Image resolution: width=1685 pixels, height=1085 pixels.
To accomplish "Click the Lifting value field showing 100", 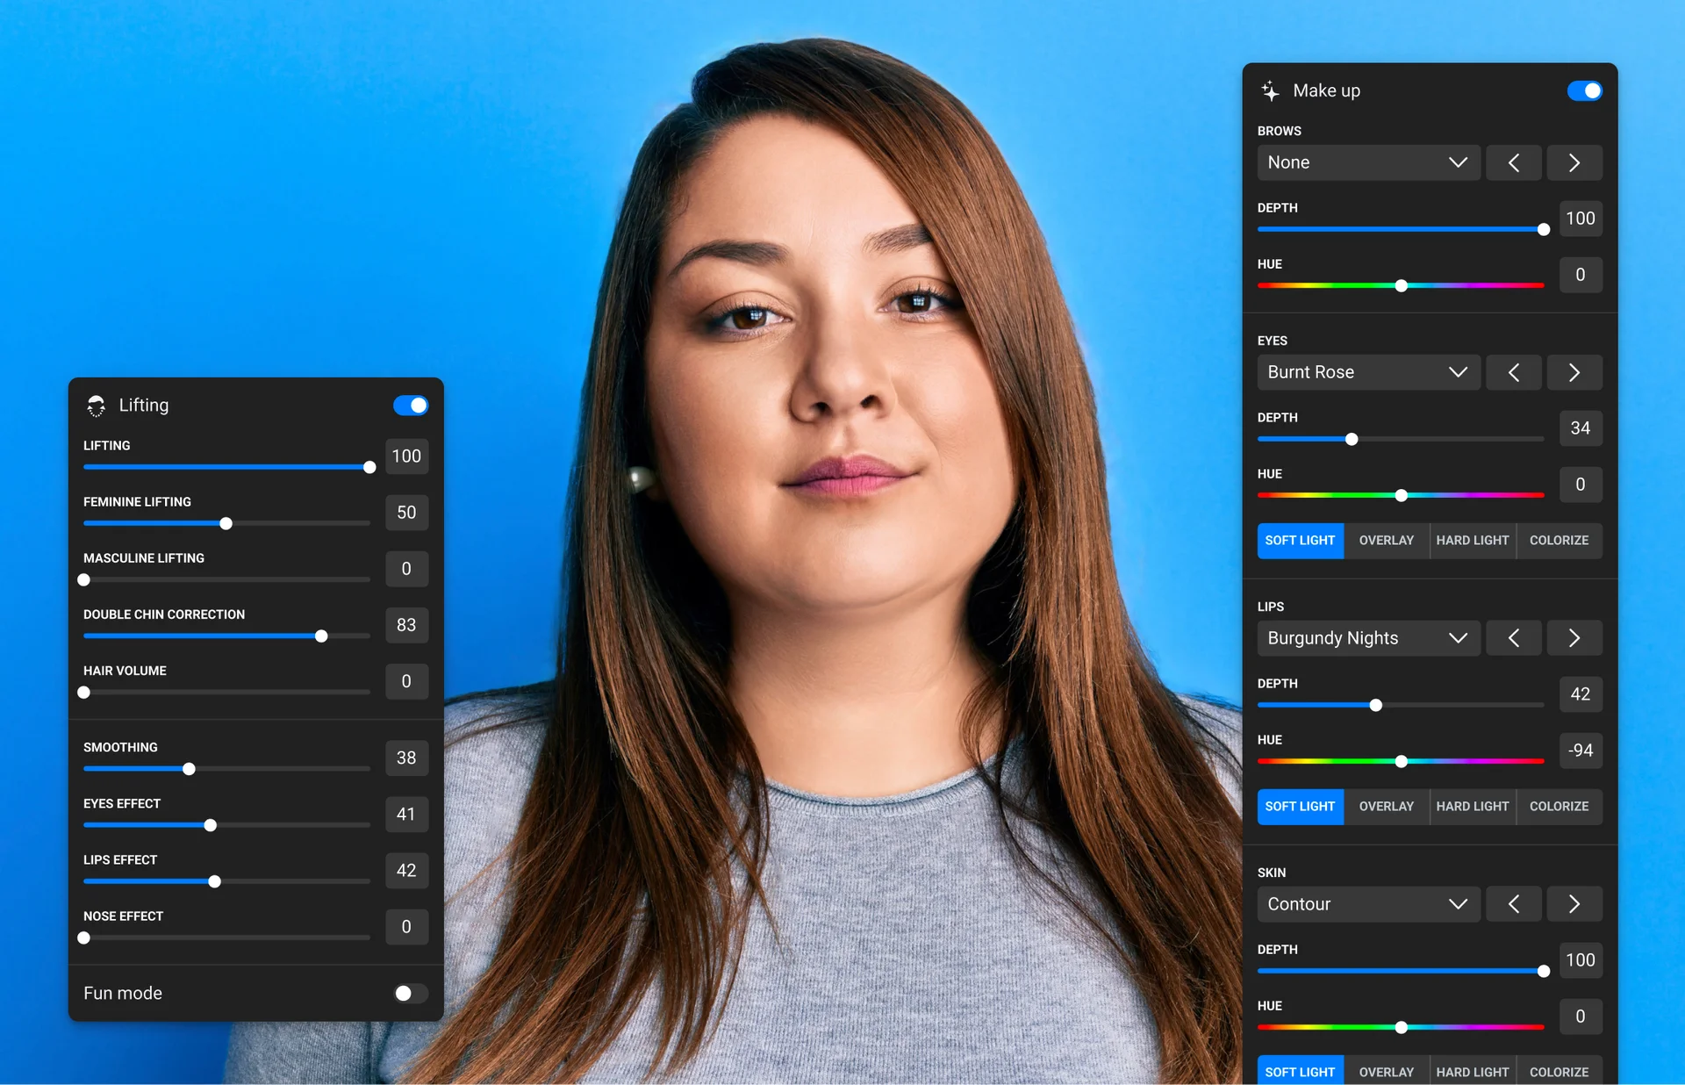I will 407,456.
